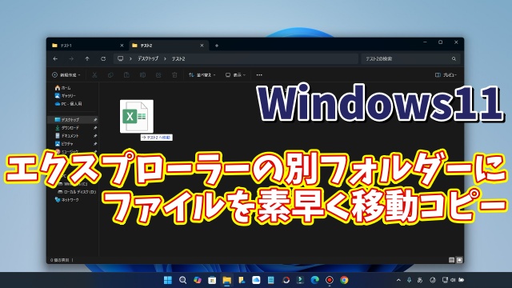512x288 pixels.
Task: Add a new Explorer tab
Action: [217, 46]
